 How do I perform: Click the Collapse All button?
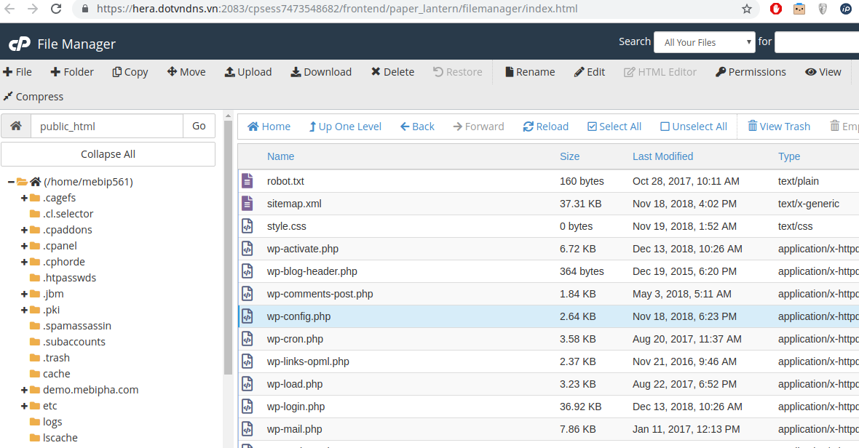click(x=108, y=154)
